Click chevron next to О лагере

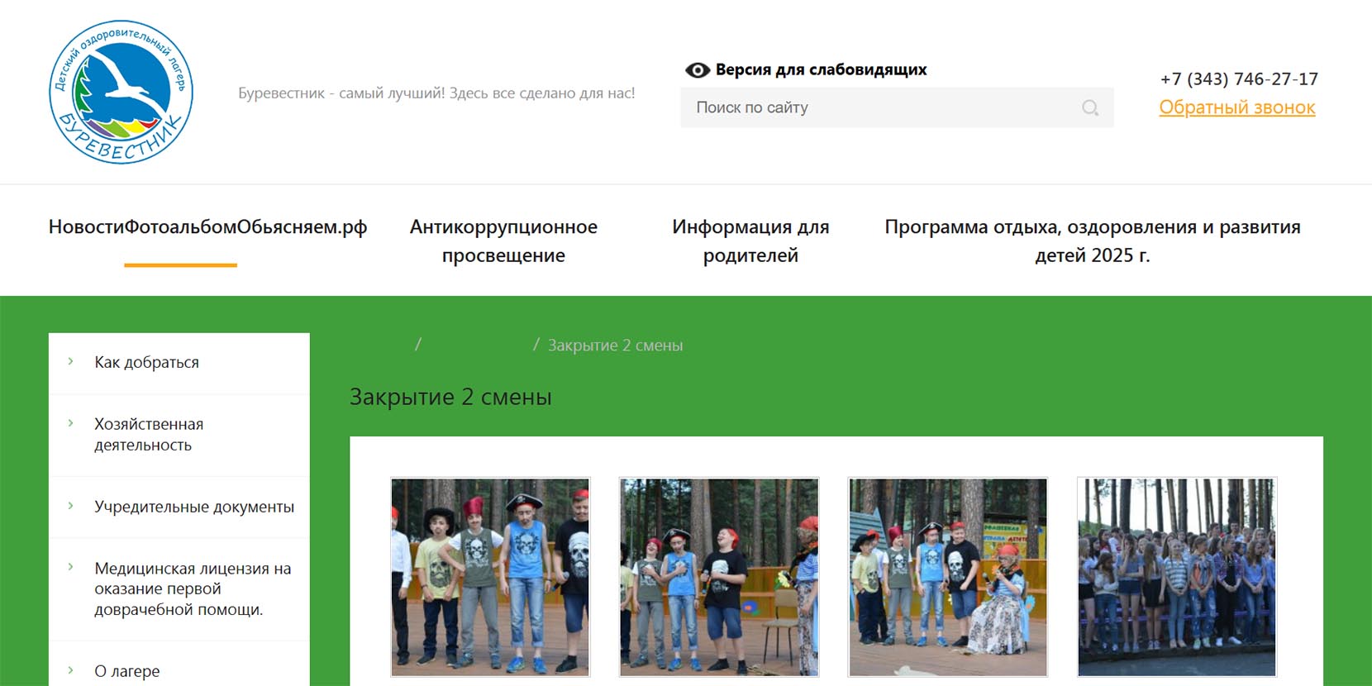pyautogui.click(x=71, y=670)
